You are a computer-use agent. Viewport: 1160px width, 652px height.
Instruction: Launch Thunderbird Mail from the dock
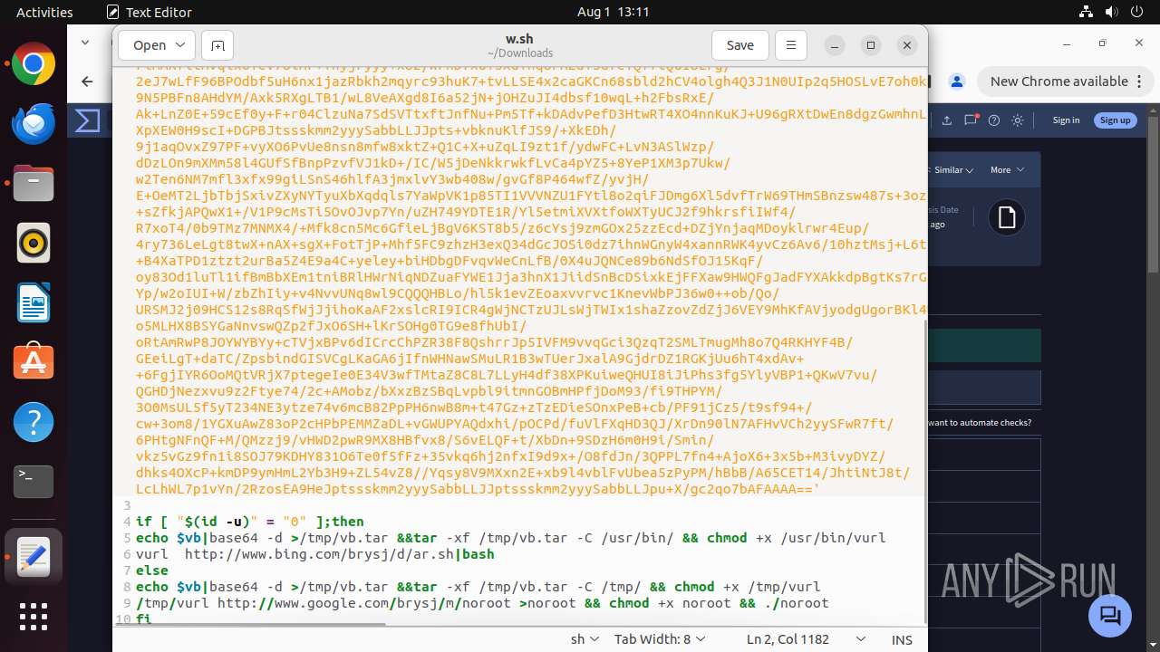point(34,124)
